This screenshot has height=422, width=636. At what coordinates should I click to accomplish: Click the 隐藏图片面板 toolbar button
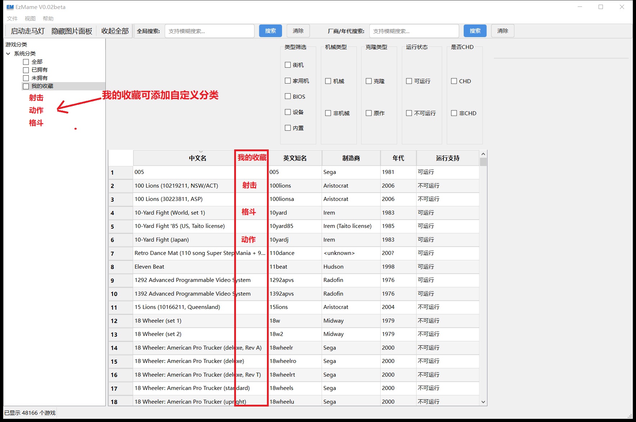(72, 31)
